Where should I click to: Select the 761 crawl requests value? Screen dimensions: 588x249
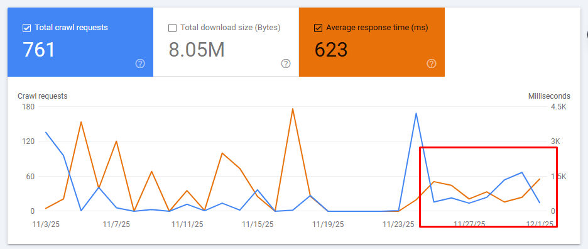39,50
